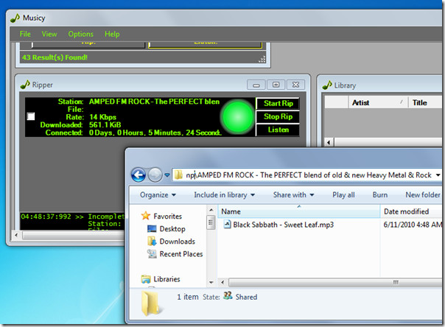Open the Organize dropdown menu

click(158, 195)
